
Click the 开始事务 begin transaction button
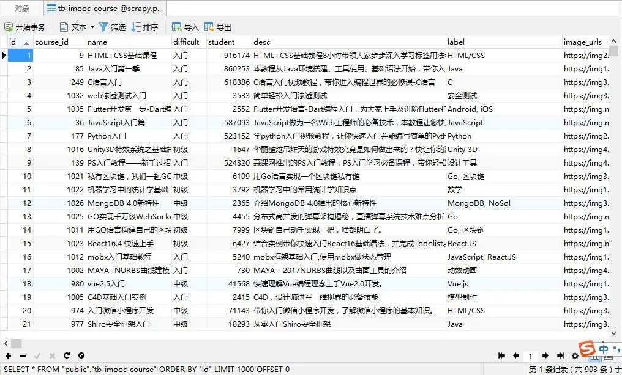[24, 27]
